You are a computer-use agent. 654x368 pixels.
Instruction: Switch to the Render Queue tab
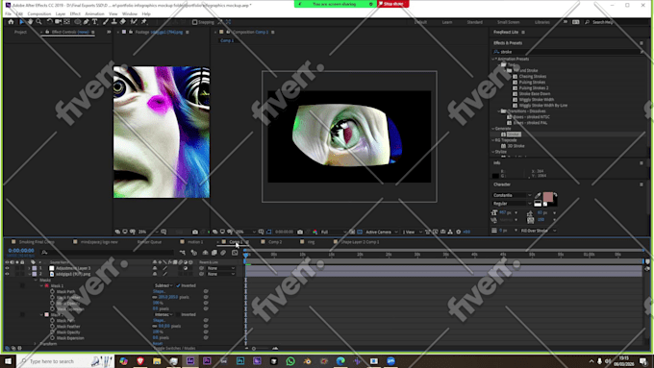pyautogui.click(x=149, y=242)
